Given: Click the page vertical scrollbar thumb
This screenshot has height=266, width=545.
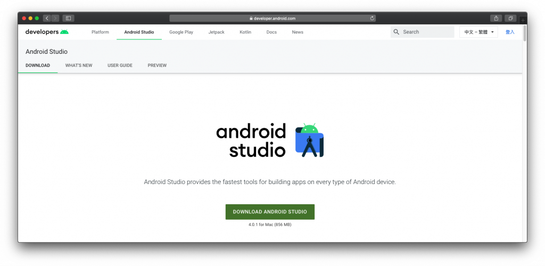Looking at the screenshot, I should (x=524, y=34).
